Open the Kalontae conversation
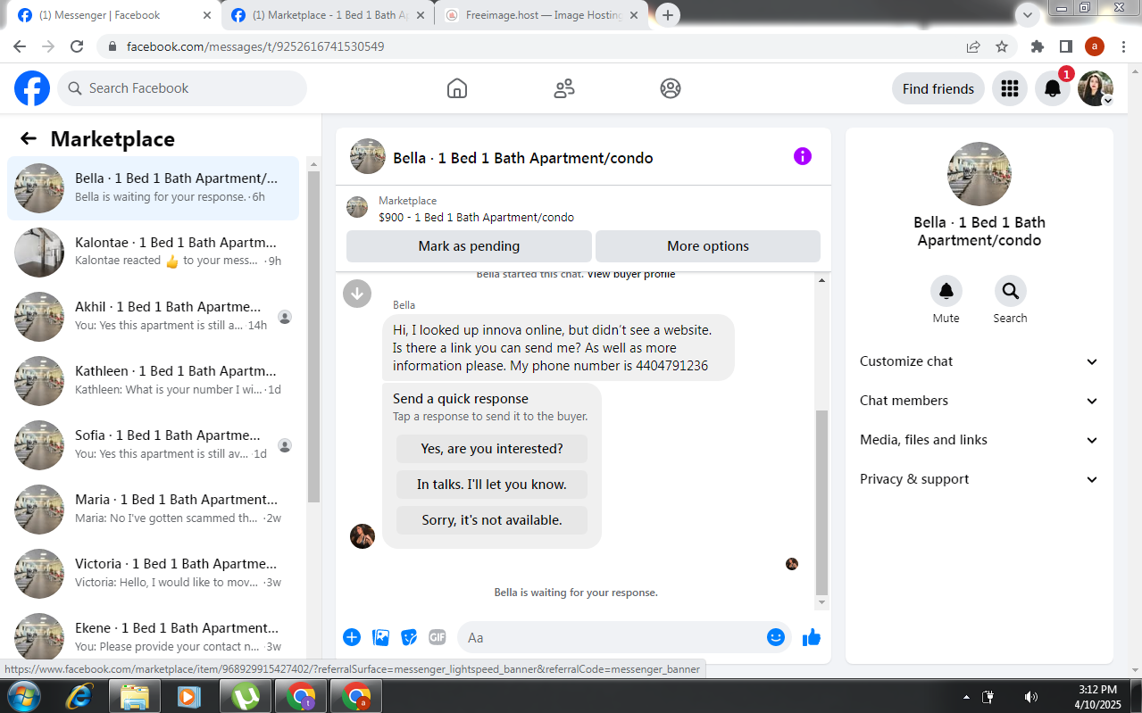Screen dimensions: 1142x713 coord(153,253)
